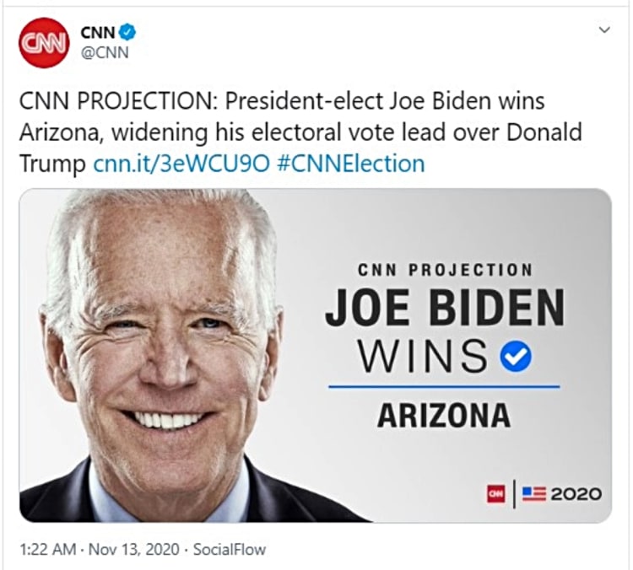Viewport: 633px width, 570px height.
Task: Click the #CNNElection hashtag
Action: pos(349,163)
